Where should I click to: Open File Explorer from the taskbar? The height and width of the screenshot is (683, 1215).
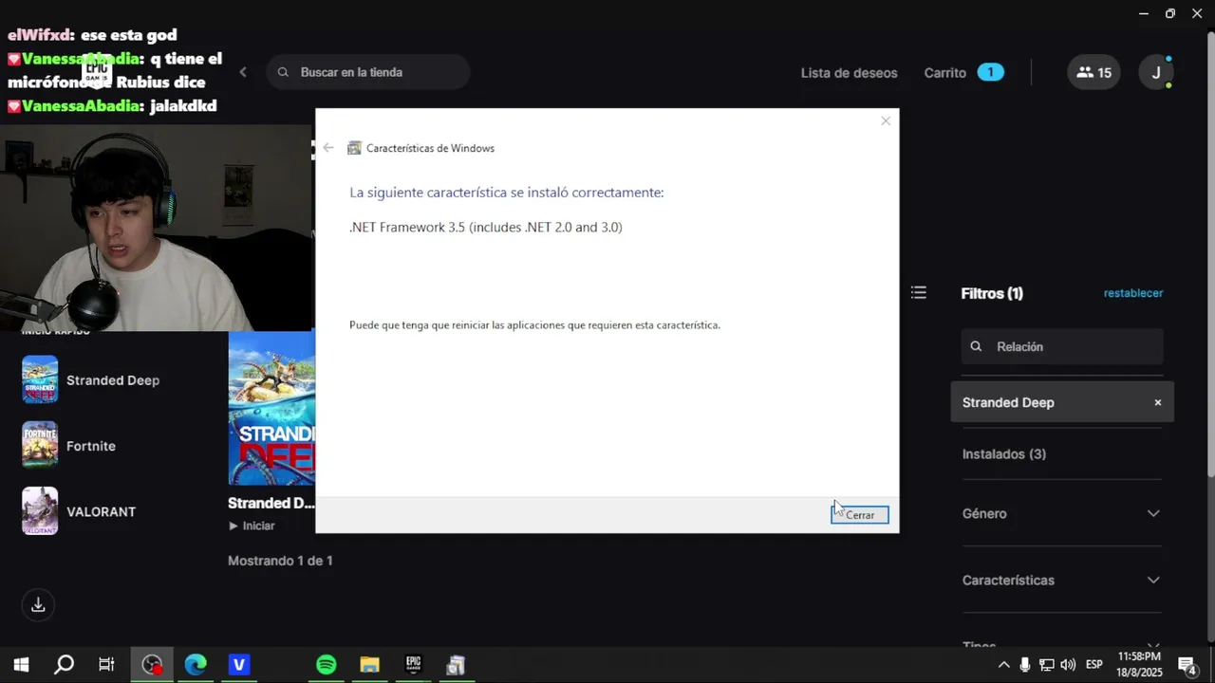[x=369, y=665]
